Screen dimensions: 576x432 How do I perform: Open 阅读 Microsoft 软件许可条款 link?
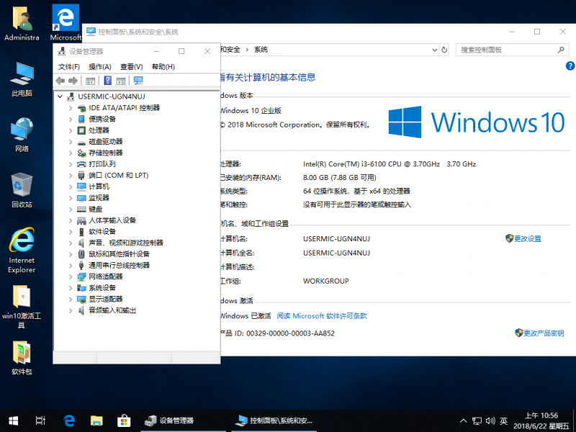click(x=322, y=316)
